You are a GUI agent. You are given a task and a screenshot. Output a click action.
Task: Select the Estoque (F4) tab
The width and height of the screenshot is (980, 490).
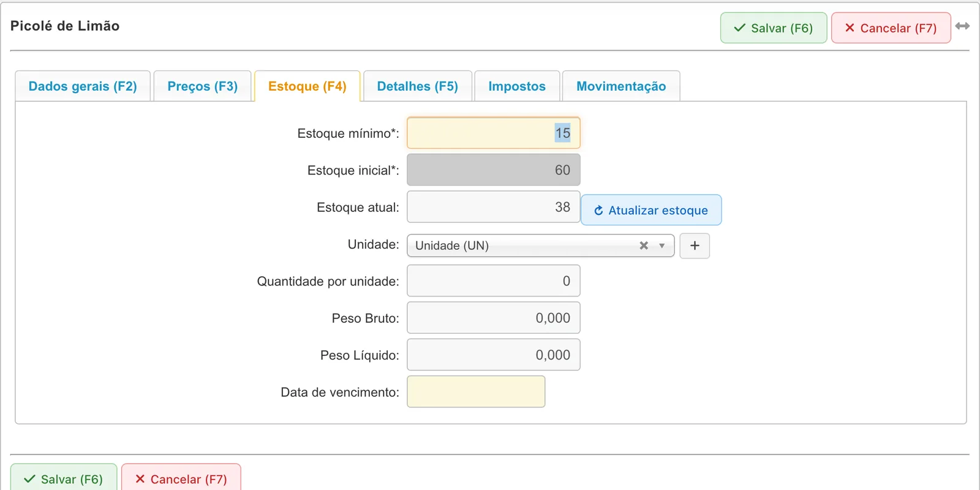[x=307, y=86]
